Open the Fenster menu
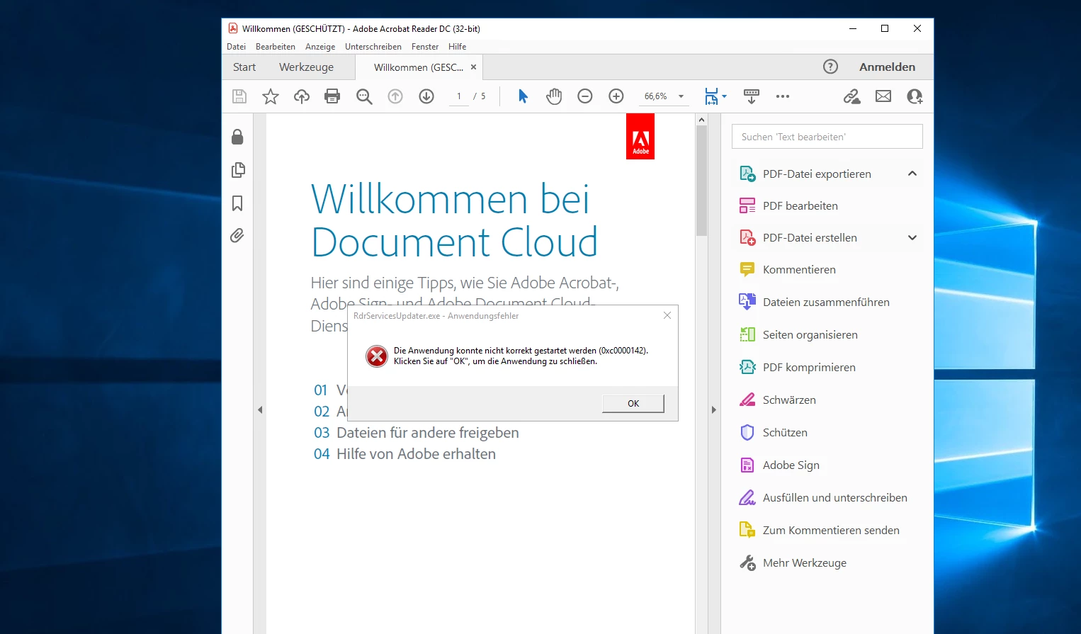1081x634 pixels. [x=425, y=47]
